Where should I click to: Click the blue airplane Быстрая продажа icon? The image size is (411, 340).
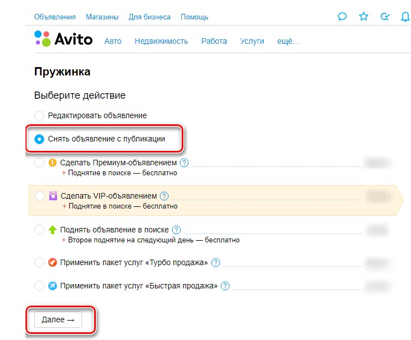pyautogui.click(x=53, y=286)
